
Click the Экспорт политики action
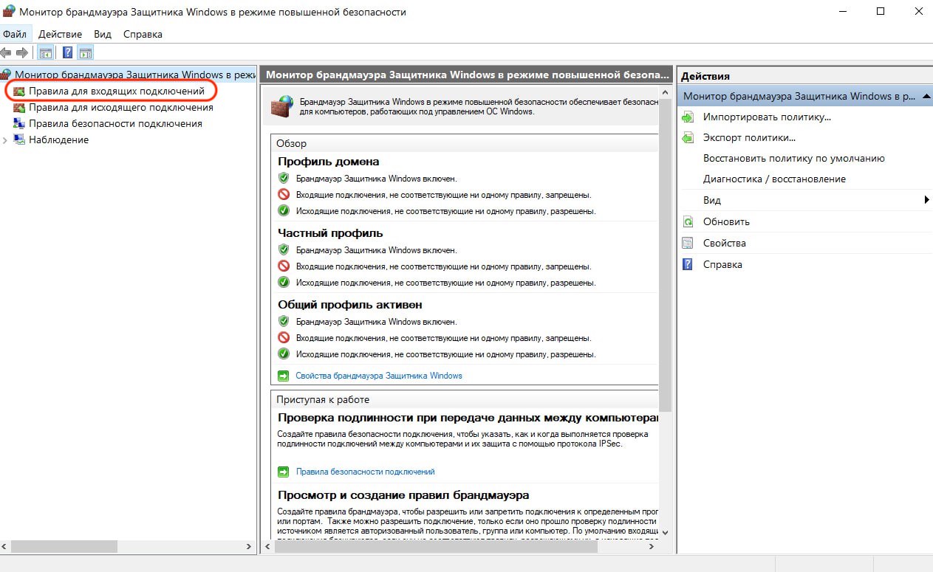click(x=749, y=137)
